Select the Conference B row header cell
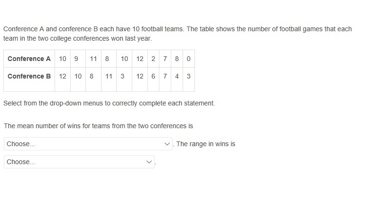 pyautogui.click(x=29, y=79)
